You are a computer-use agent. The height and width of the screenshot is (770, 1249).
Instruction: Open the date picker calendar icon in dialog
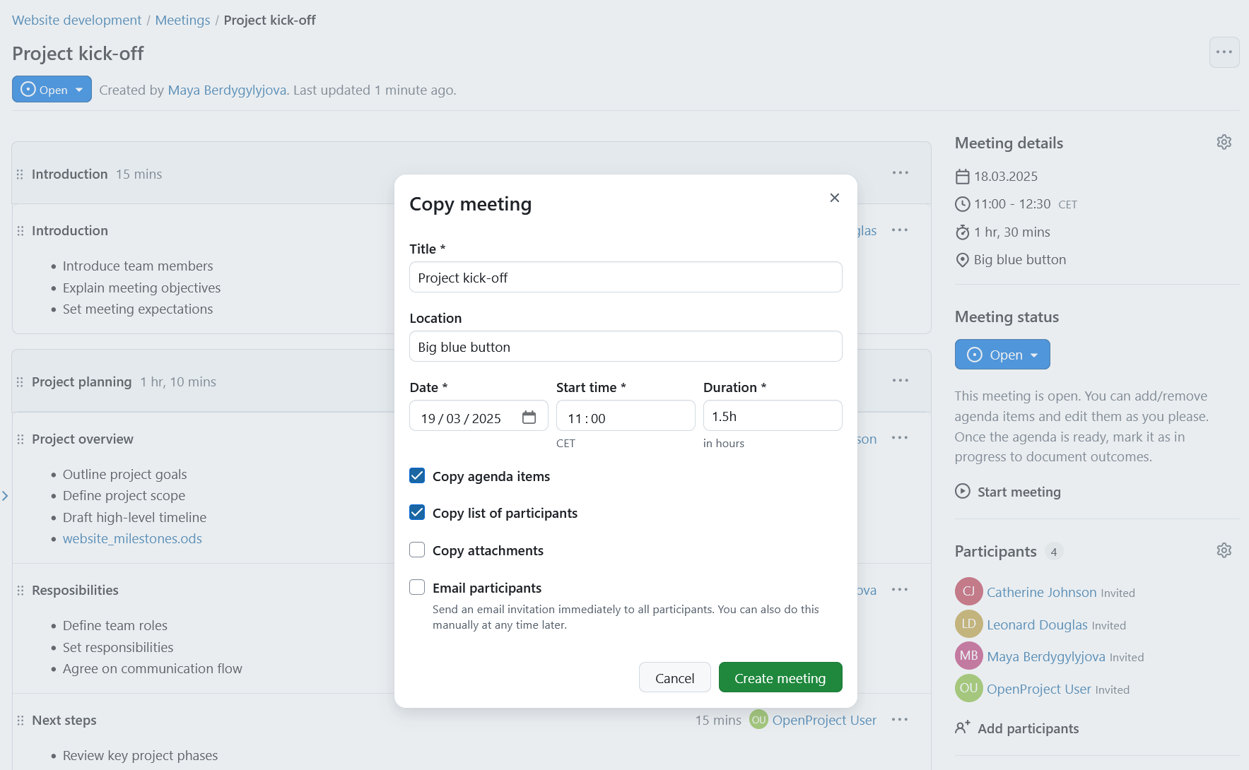(529, 417)
